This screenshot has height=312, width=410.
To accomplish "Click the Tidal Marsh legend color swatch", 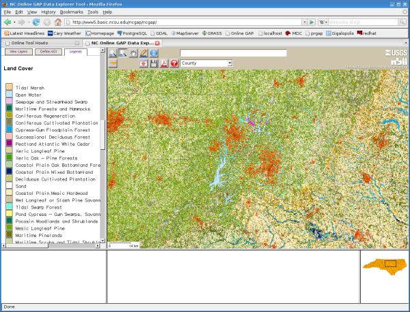I will (x=9, y=87).
